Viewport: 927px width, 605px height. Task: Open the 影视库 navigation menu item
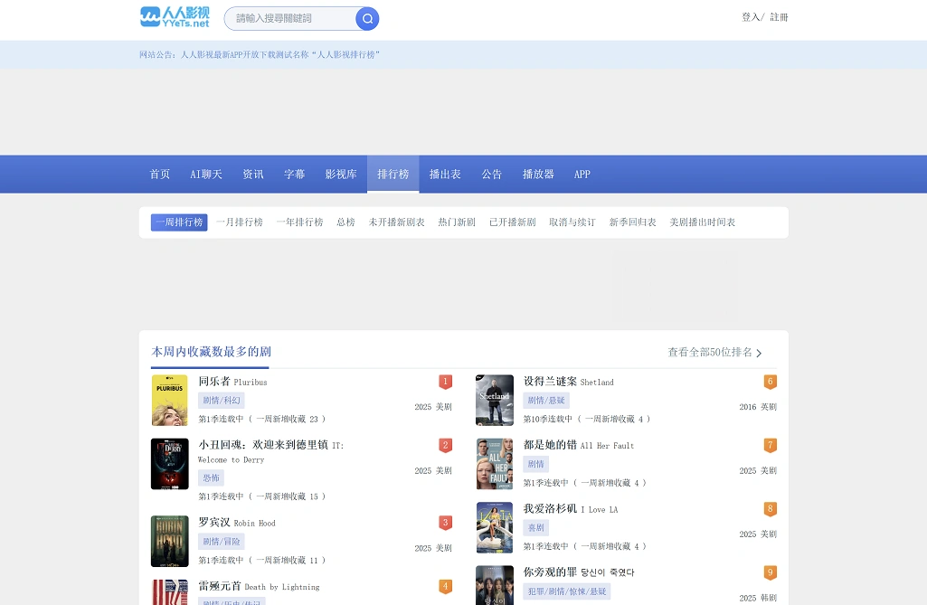pyautogui.click(x=341, y=175)
